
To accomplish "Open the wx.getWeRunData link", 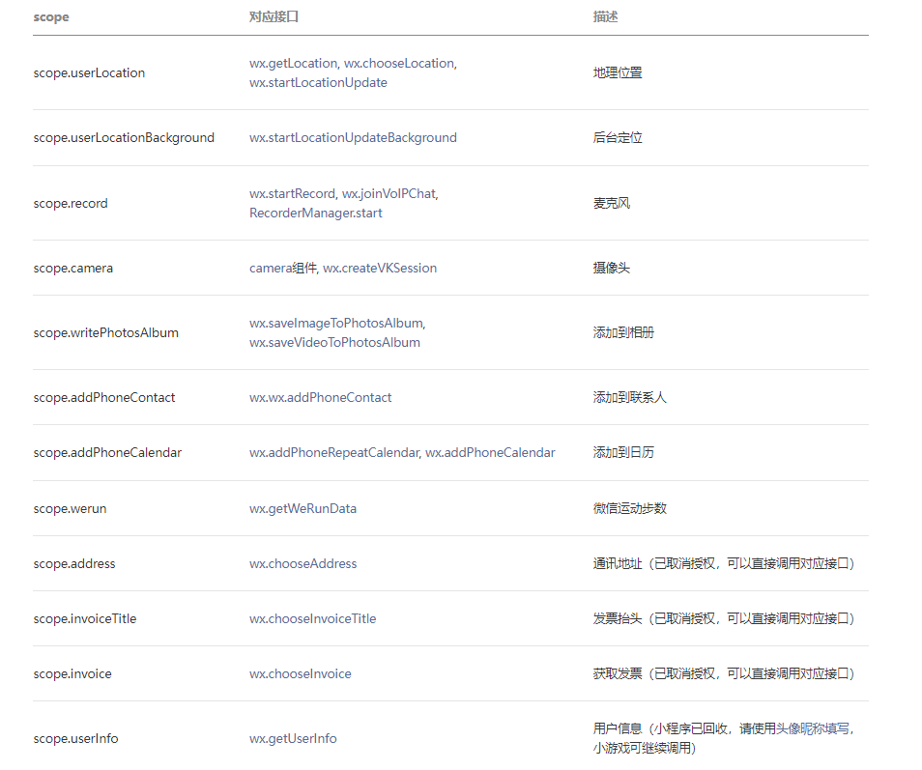I will point(303,509).
